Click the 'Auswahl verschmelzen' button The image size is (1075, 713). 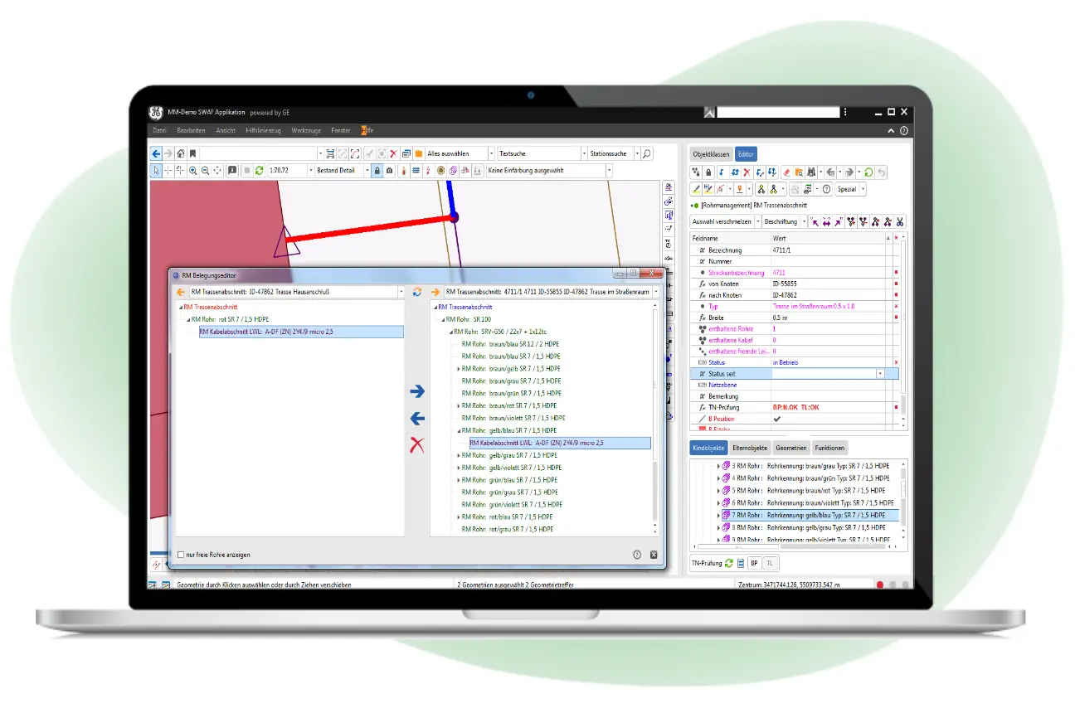pyautogui.click(x=722, y=221)
